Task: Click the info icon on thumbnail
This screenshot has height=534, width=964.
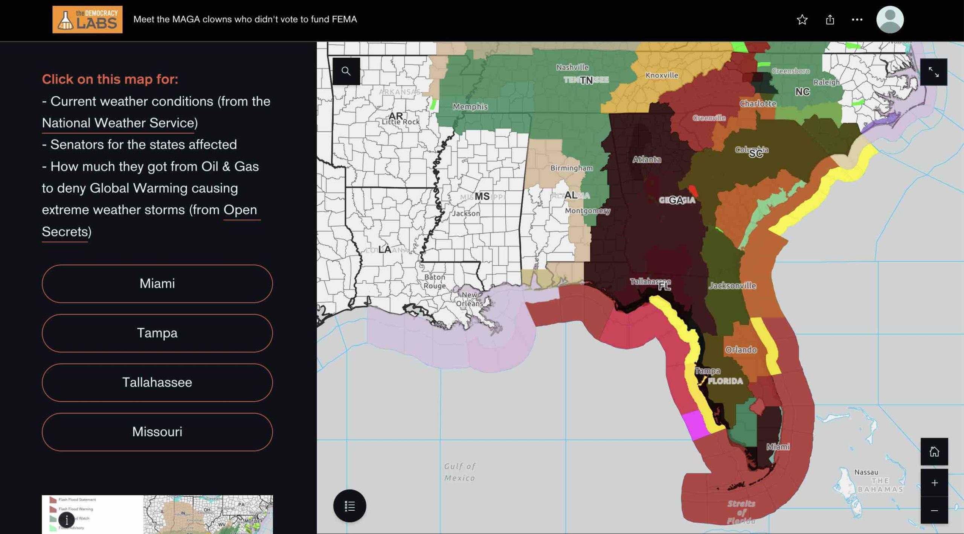Action: (67, 520)
